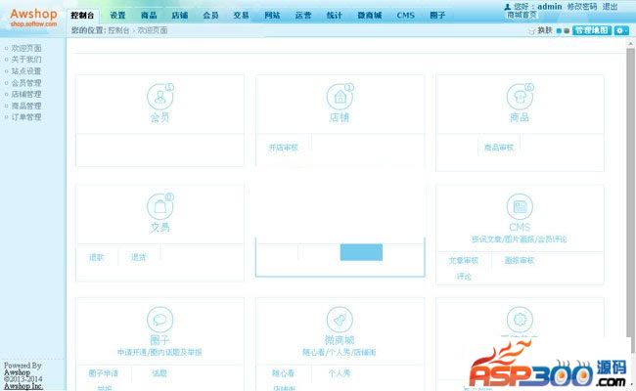The image size is (636, 391).
Task: Click 退货 in the trade card
Action: (139, 257)
